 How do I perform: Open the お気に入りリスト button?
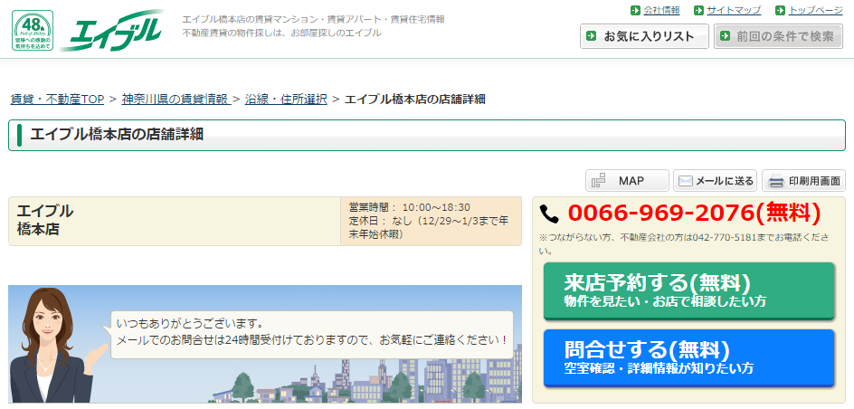[x=644, y=36]
